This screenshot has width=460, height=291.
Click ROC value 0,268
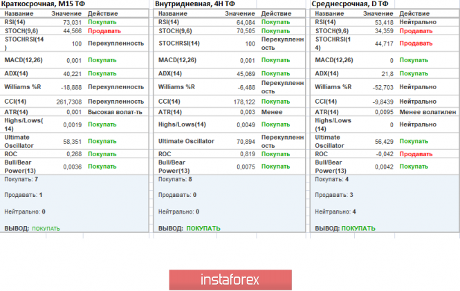[x=74, y=154]
